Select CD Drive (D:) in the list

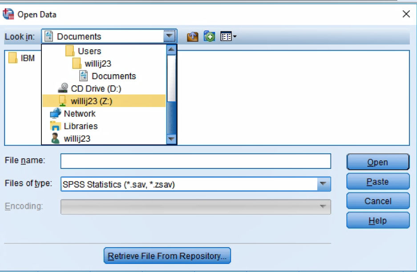(x=95, y=88)
